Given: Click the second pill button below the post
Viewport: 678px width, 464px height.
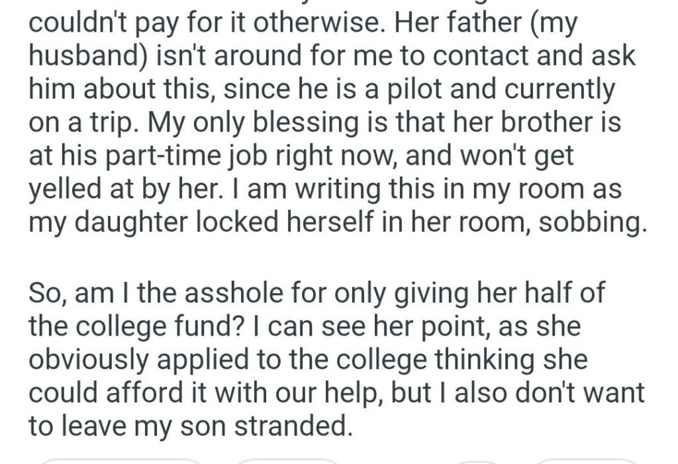Looking at the screenshot, I should [x=288, y=461].
